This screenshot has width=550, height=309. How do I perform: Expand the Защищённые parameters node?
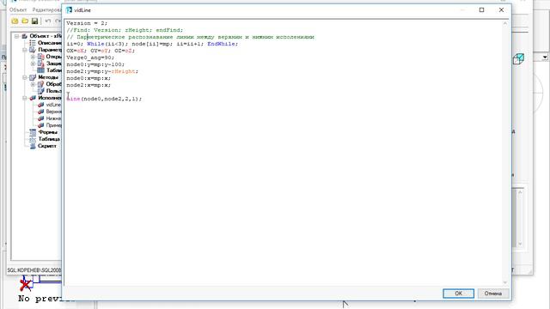33,64
